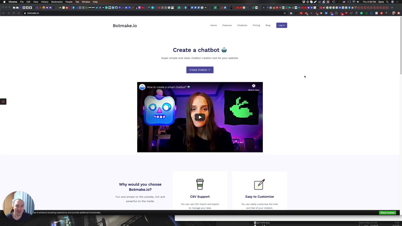402x226 pixels.
Task: Click the volume icon in the menu bar
Action: pyautogui.click(x=358, y=2)
